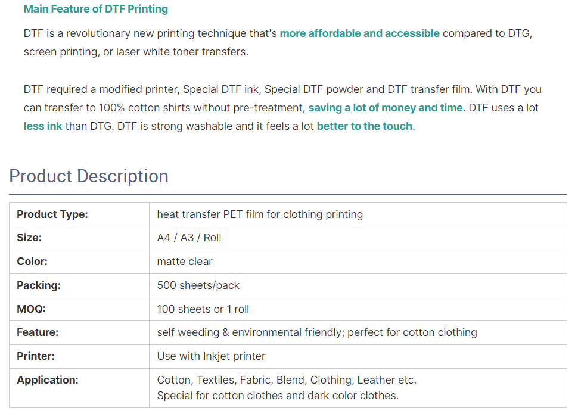Select the "Size:" row label

click(x=29, y=238)
